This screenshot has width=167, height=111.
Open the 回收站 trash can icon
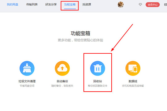[x=97, y=68]
